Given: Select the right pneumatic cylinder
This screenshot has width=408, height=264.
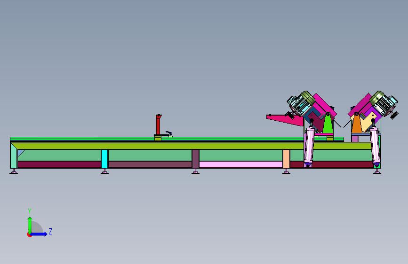Looking at the screenshot, I should 375,147.
